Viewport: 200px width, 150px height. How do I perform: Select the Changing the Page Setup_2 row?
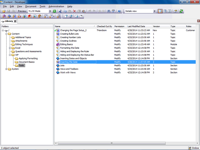click(125, 30)
